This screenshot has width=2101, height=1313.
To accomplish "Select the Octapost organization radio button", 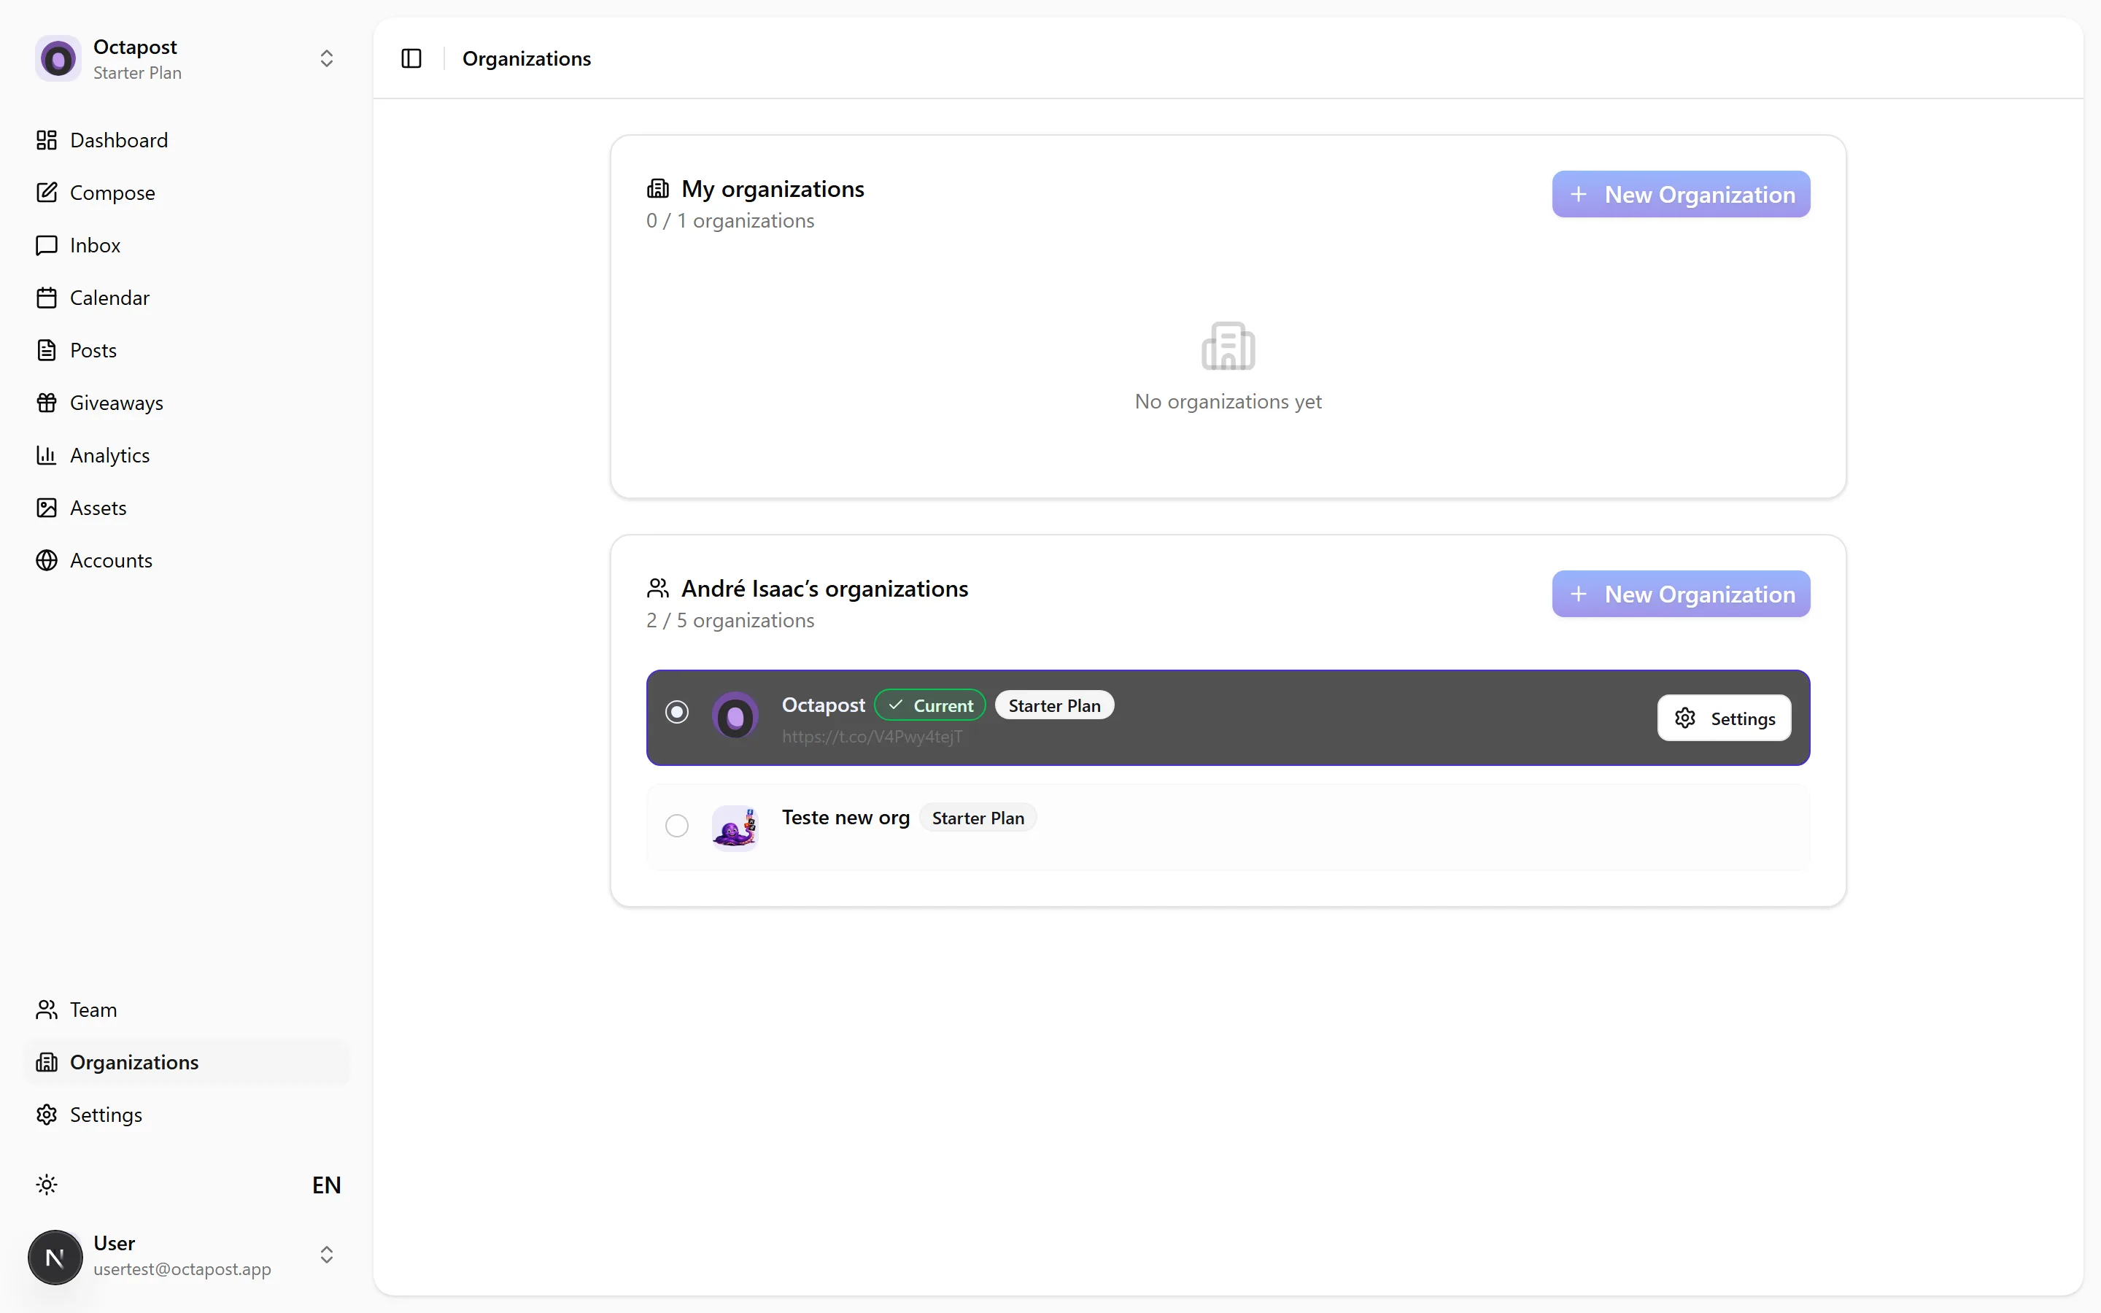I will 677,712.
